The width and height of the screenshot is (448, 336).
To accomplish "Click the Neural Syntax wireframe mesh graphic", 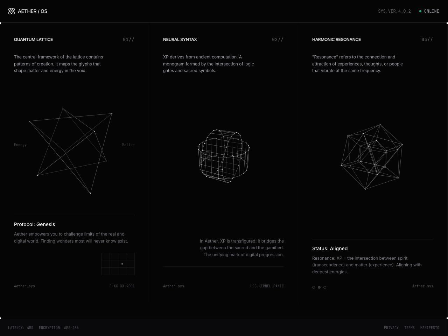I will click(224, 156).
